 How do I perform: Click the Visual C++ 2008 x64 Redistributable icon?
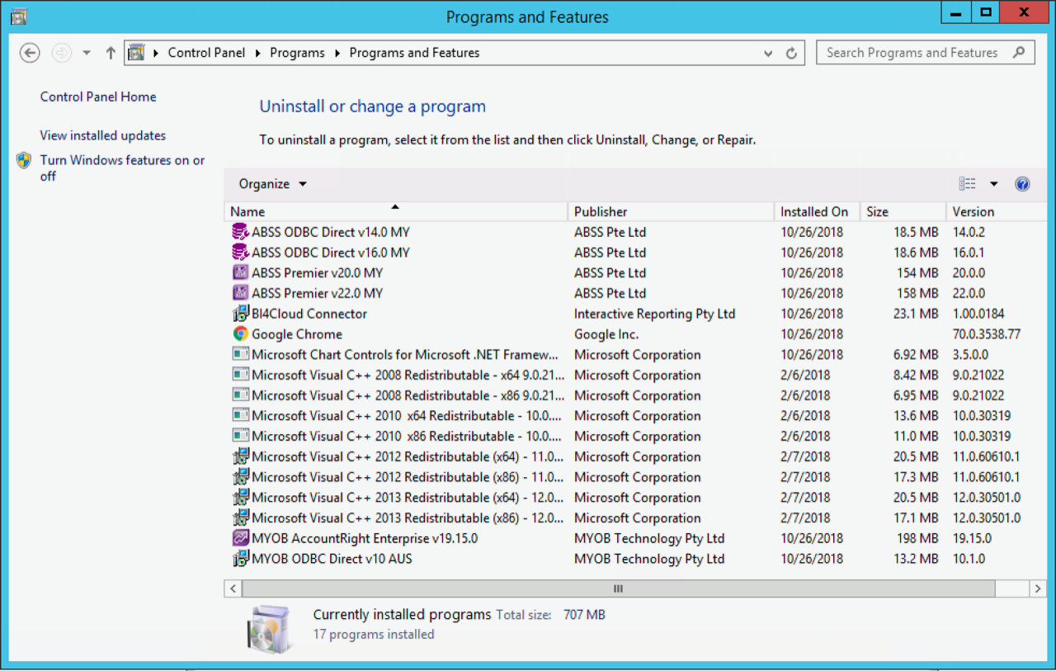[x=240, y=375]
